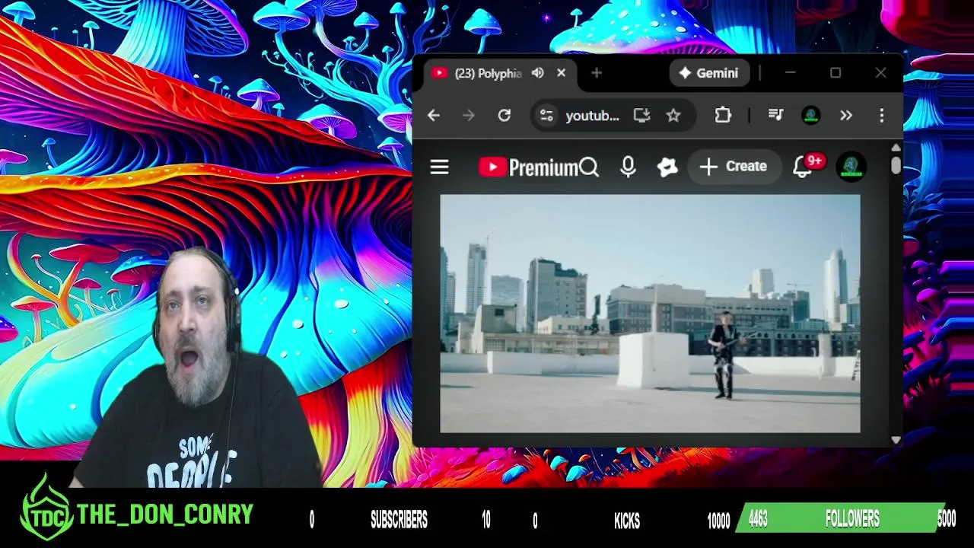Viewport: 974px width, 548px height.
Task: Show more toolbar items chevron
Action: pyautogui.click(x=846, y=115)
